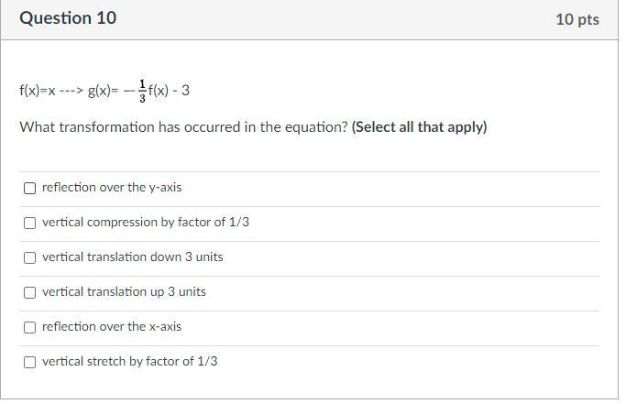Click the 'reflection over the x-axis' label text
This screenshot has height=404, width=626.
point(112,327)
